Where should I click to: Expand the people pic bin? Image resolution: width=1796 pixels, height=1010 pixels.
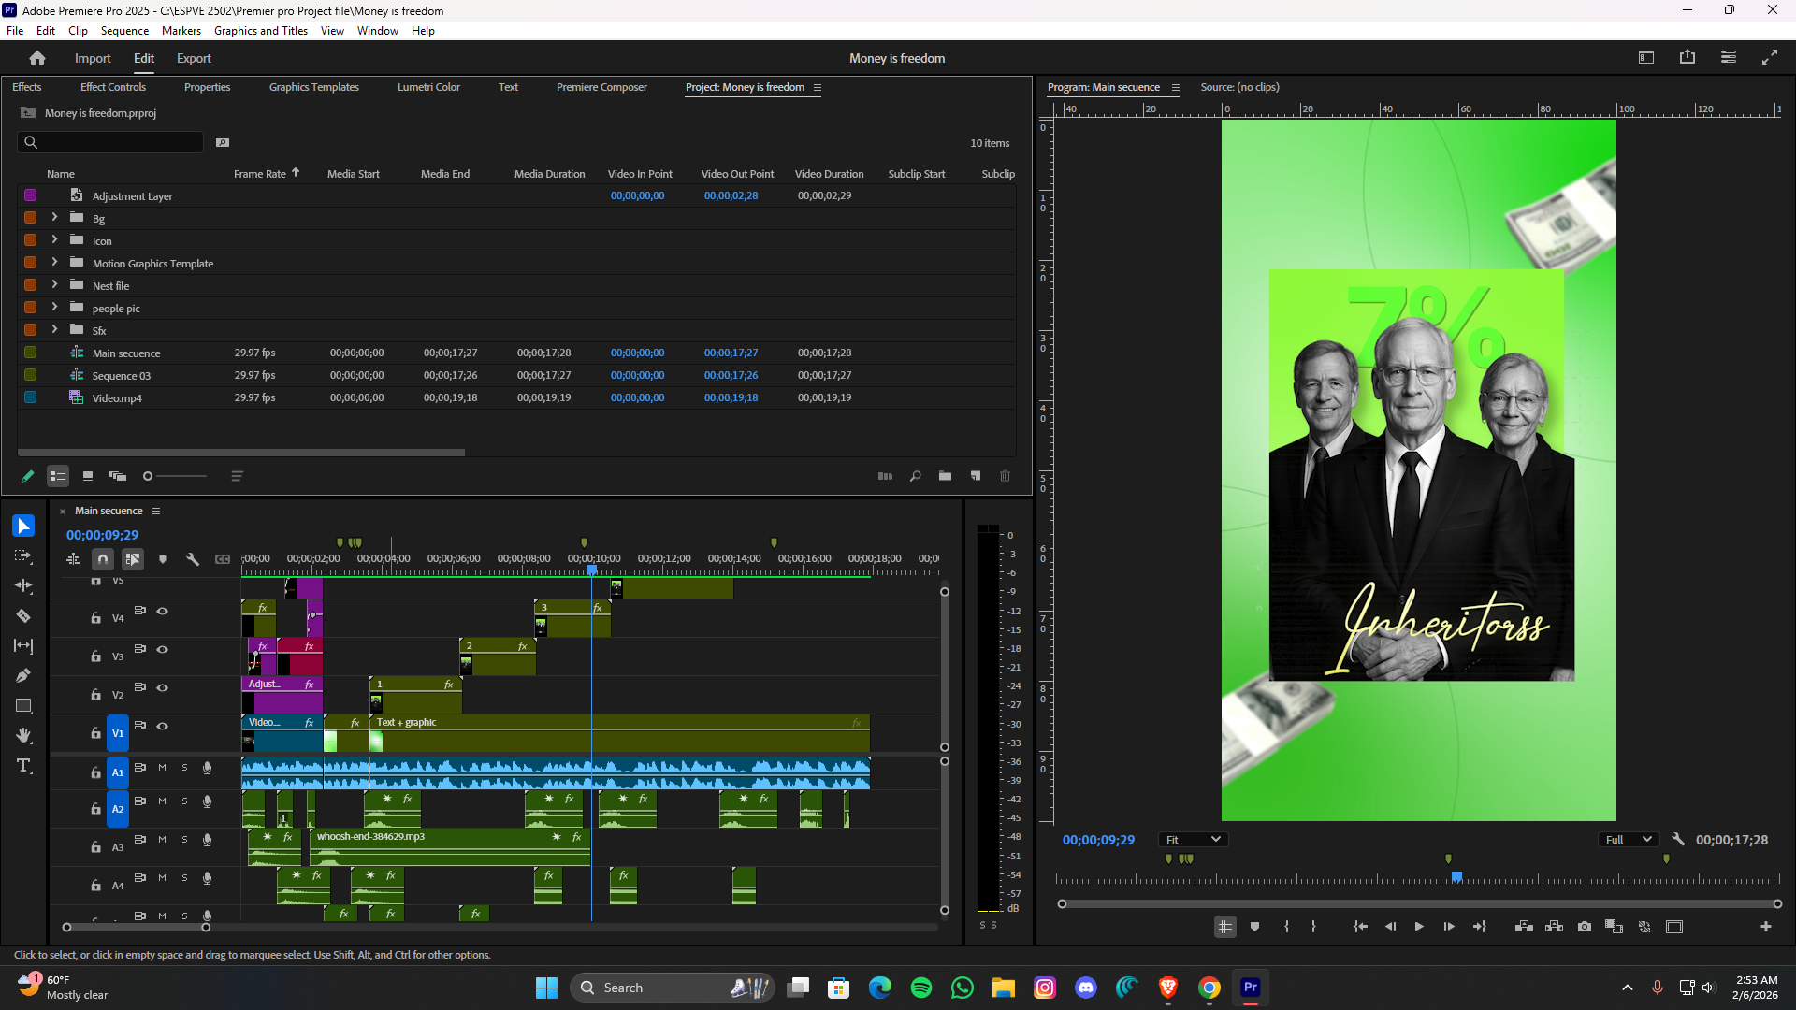(54, 308)
